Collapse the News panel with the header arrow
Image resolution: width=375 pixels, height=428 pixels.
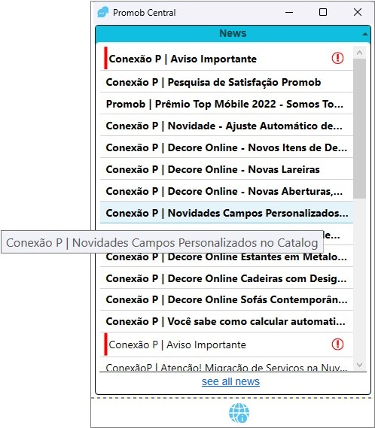365,34
